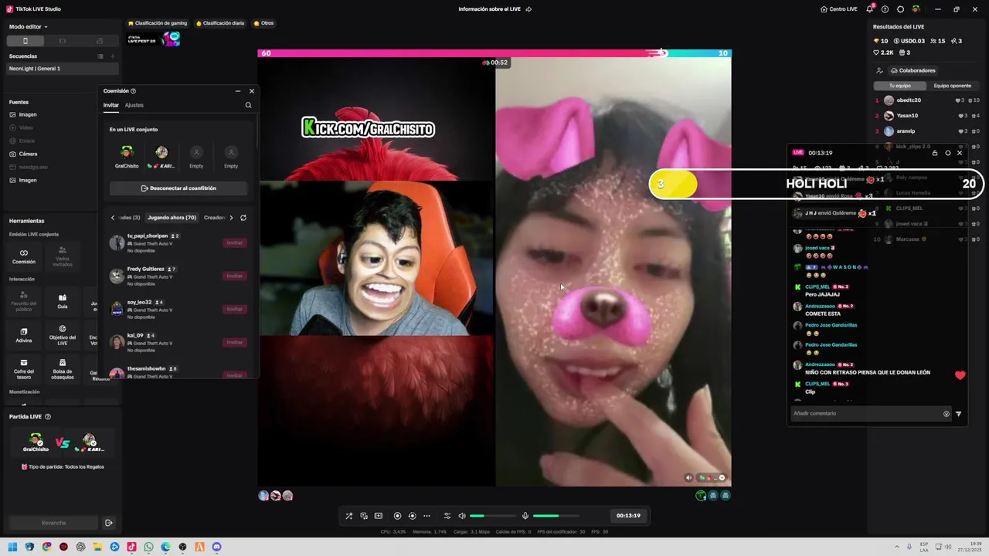Open the Colaboradores button
This screenshot has width=989, height=556.
[912, 70]
